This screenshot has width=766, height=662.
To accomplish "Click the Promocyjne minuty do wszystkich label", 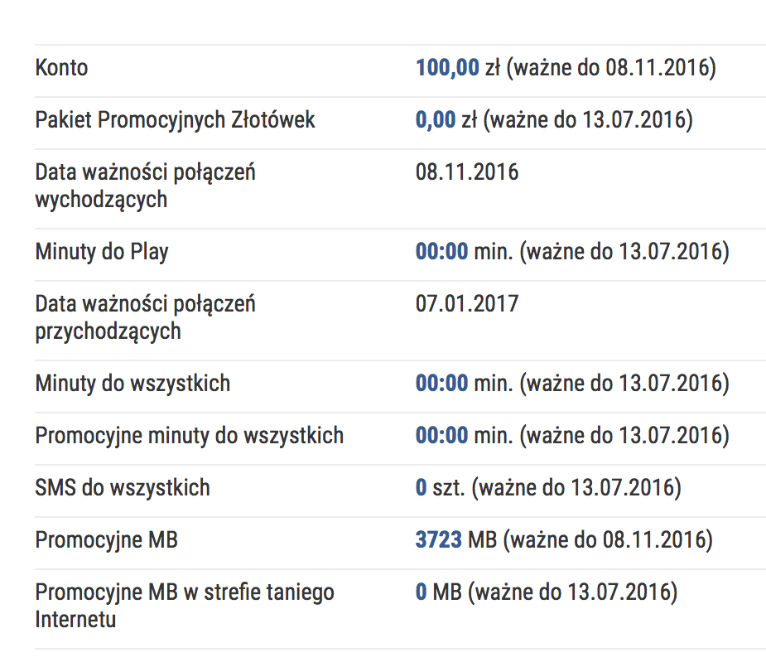I will [189, 436].
